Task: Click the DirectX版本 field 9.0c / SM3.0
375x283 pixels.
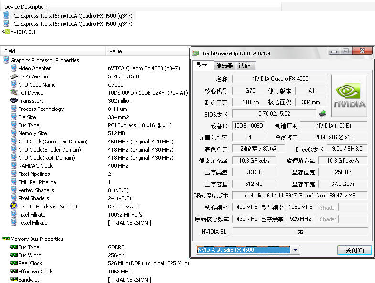Action: (x=347, y=149)
